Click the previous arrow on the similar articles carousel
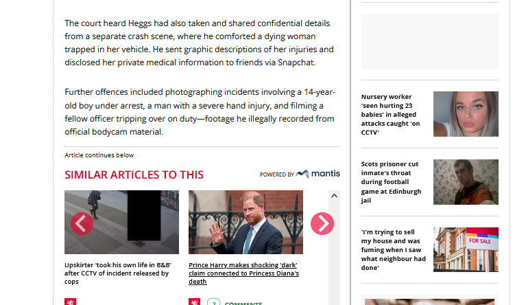This screenshot has height=305, width=526. click(x=82, y=223)
